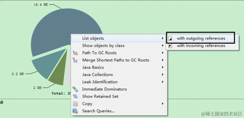Open the Java Collections menu entry
244x118 pixels.
coord(118,74)
